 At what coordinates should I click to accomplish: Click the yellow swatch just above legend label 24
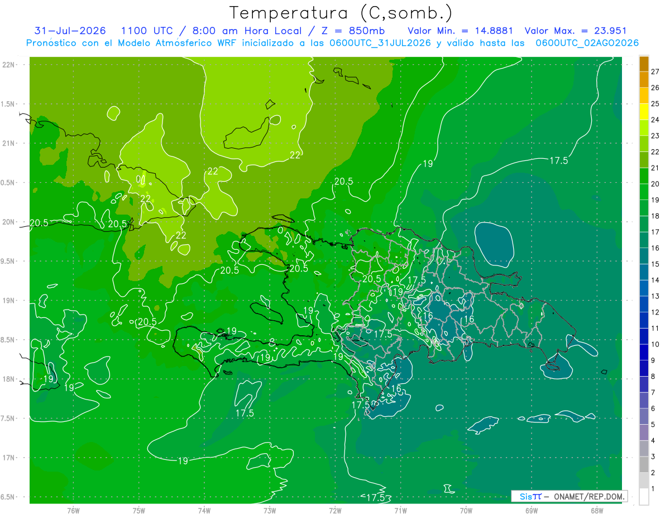coord(644,112)
